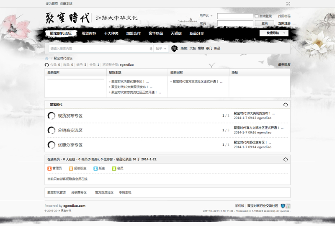Click the microphone icon in search box
Image resolution: width=335 pixels, height=226 pixels.
tap(151, 49)
